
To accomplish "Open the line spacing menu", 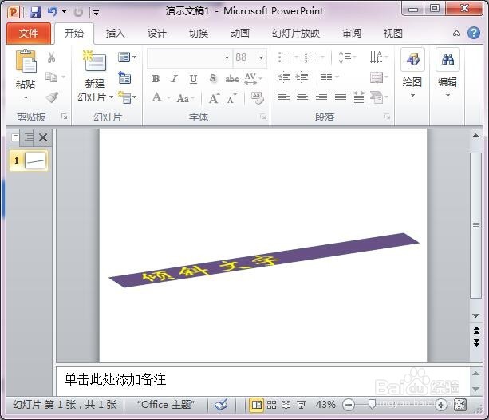I will point(347,57).
